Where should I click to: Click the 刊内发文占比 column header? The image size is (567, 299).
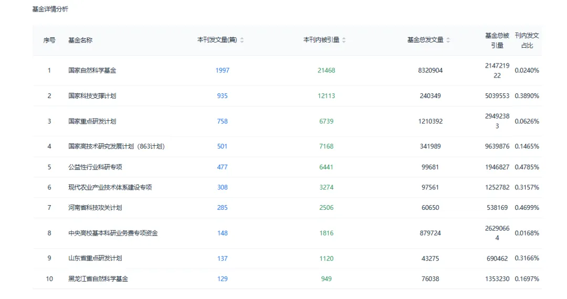click(527, 40)
